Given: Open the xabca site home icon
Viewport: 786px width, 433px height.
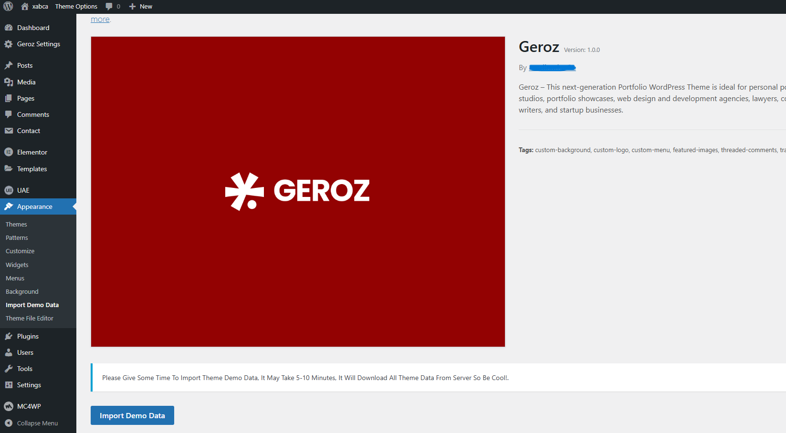Looking at the screenshot, I should (x=25, y=7).
